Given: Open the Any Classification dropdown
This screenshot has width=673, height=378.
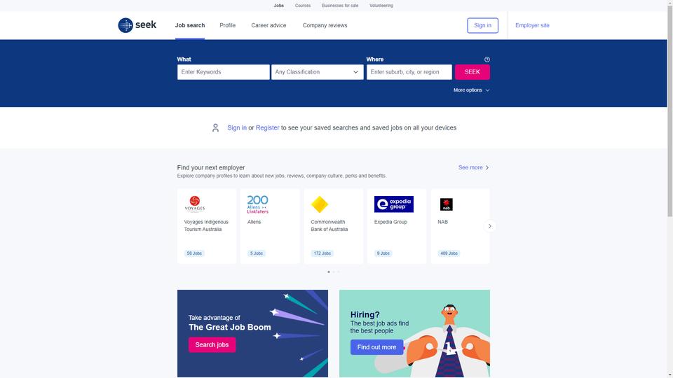Looking at the screenshot, I should (x=317, y=72).
